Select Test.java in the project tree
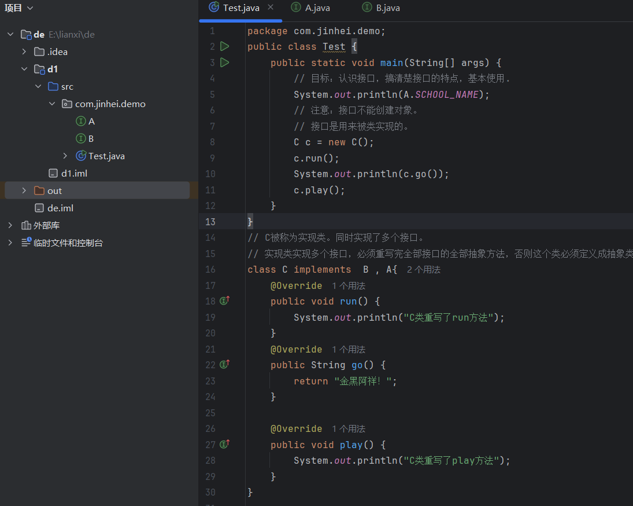633x506 pixels. (106, 156)
